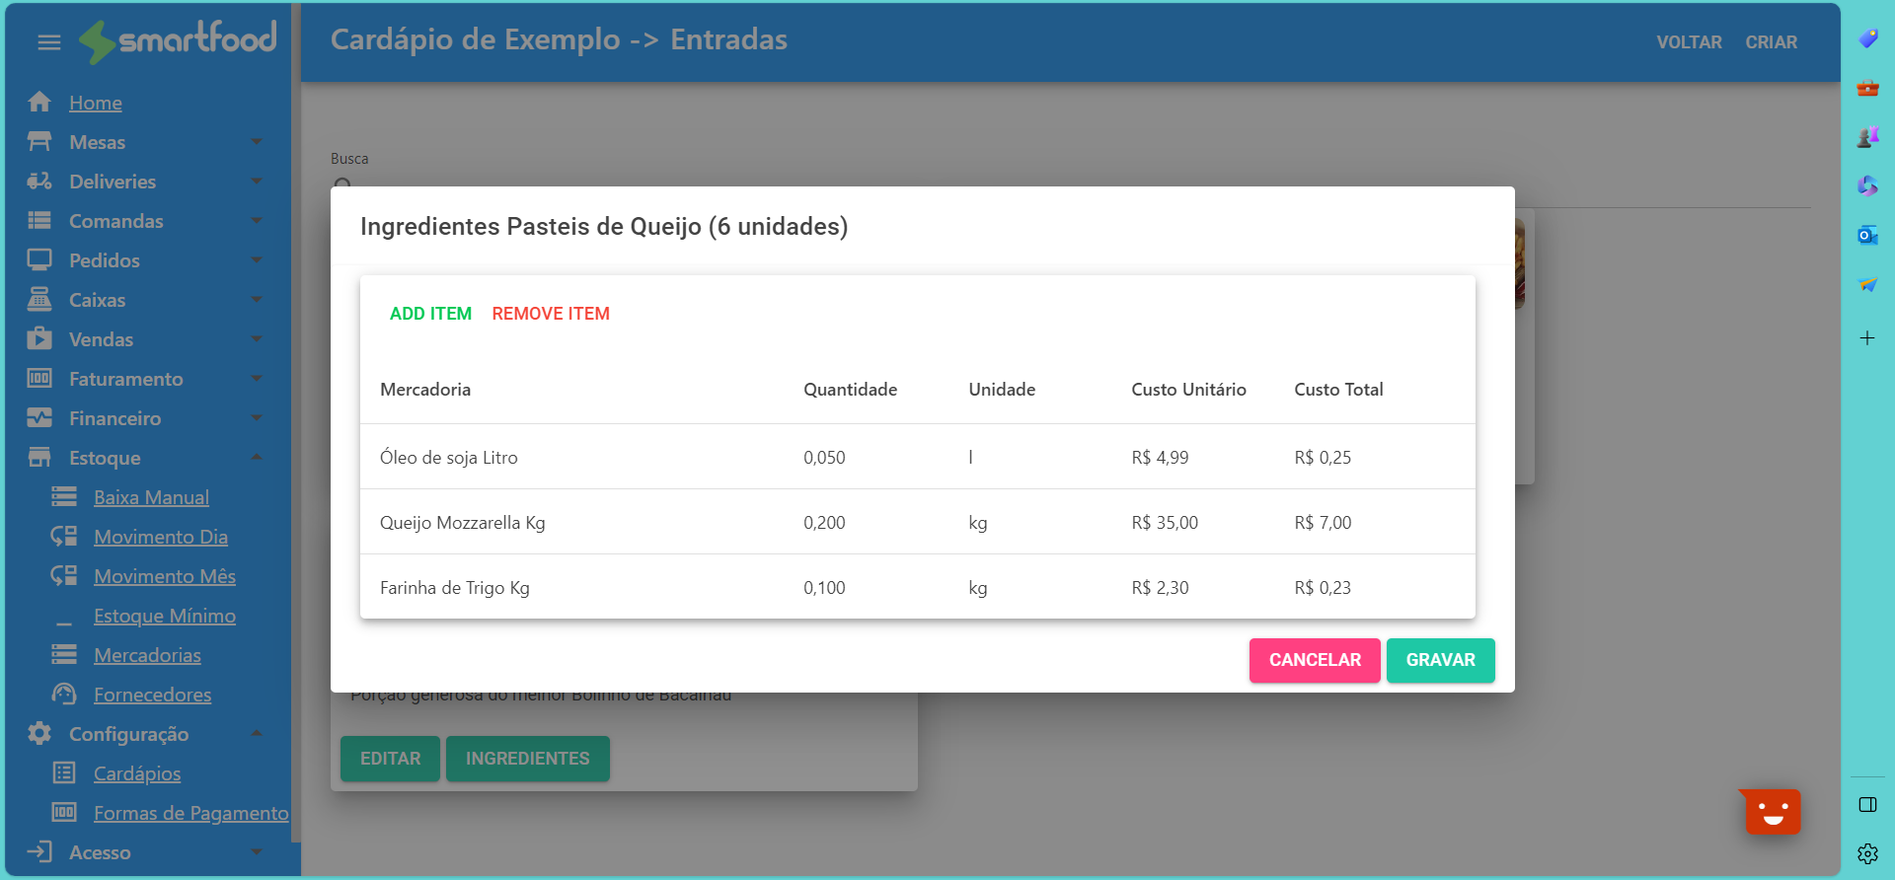Open the chat bot widget
1895x880 pixels.
pos(1773,812)
